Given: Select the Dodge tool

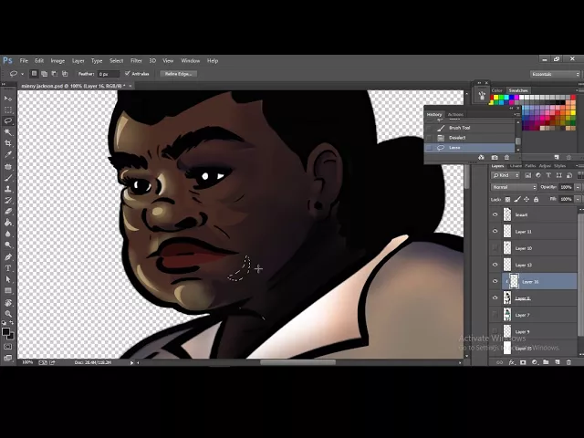Looking at the screenshot, I should tap(8, 245).
